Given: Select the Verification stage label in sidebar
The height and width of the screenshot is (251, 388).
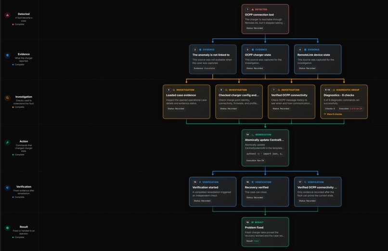Looking at the screenshot, I should point(24,187).
